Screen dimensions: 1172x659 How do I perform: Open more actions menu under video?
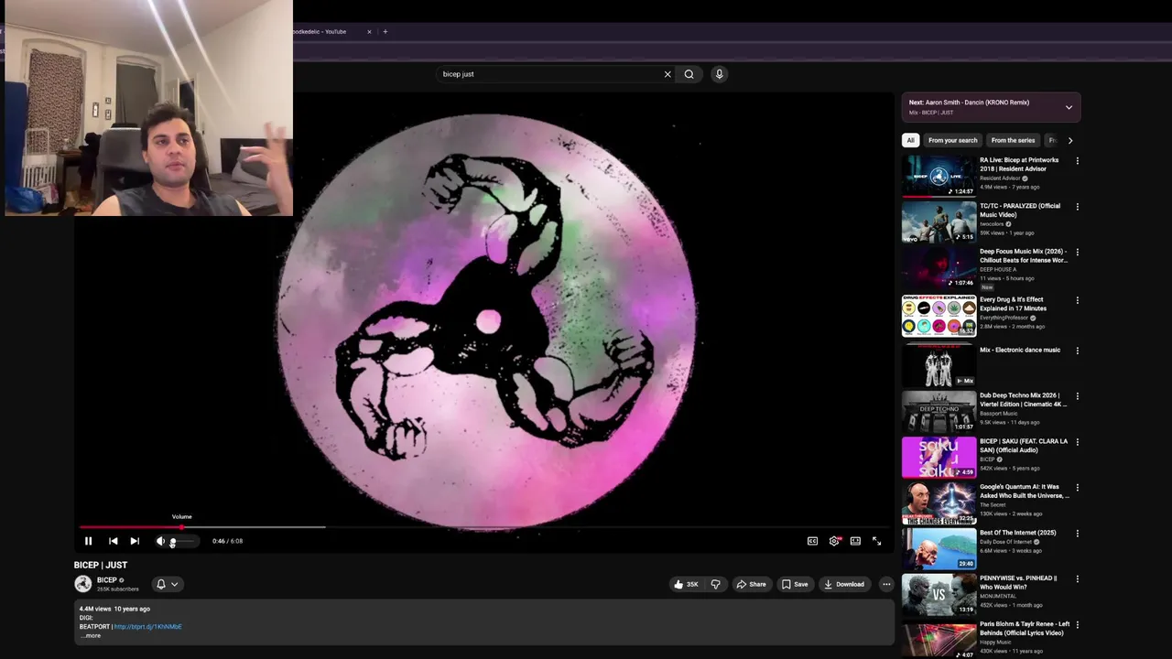coord(885,584)
